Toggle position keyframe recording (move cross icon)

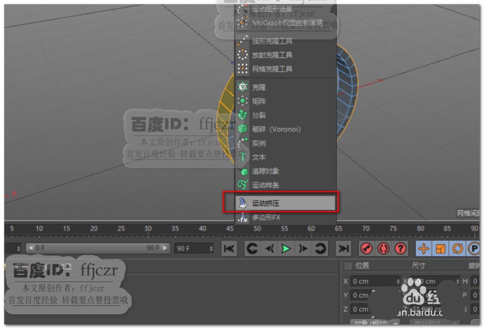pyautogui.click(x=423, y=249)
